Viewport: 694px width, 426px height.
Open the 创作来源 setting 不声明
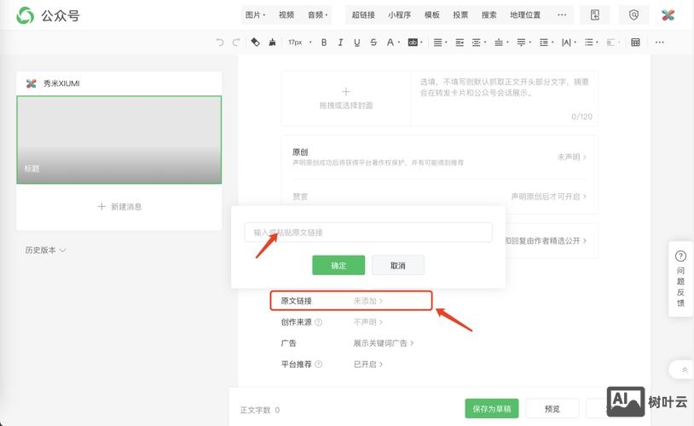(x=367, y=322)
